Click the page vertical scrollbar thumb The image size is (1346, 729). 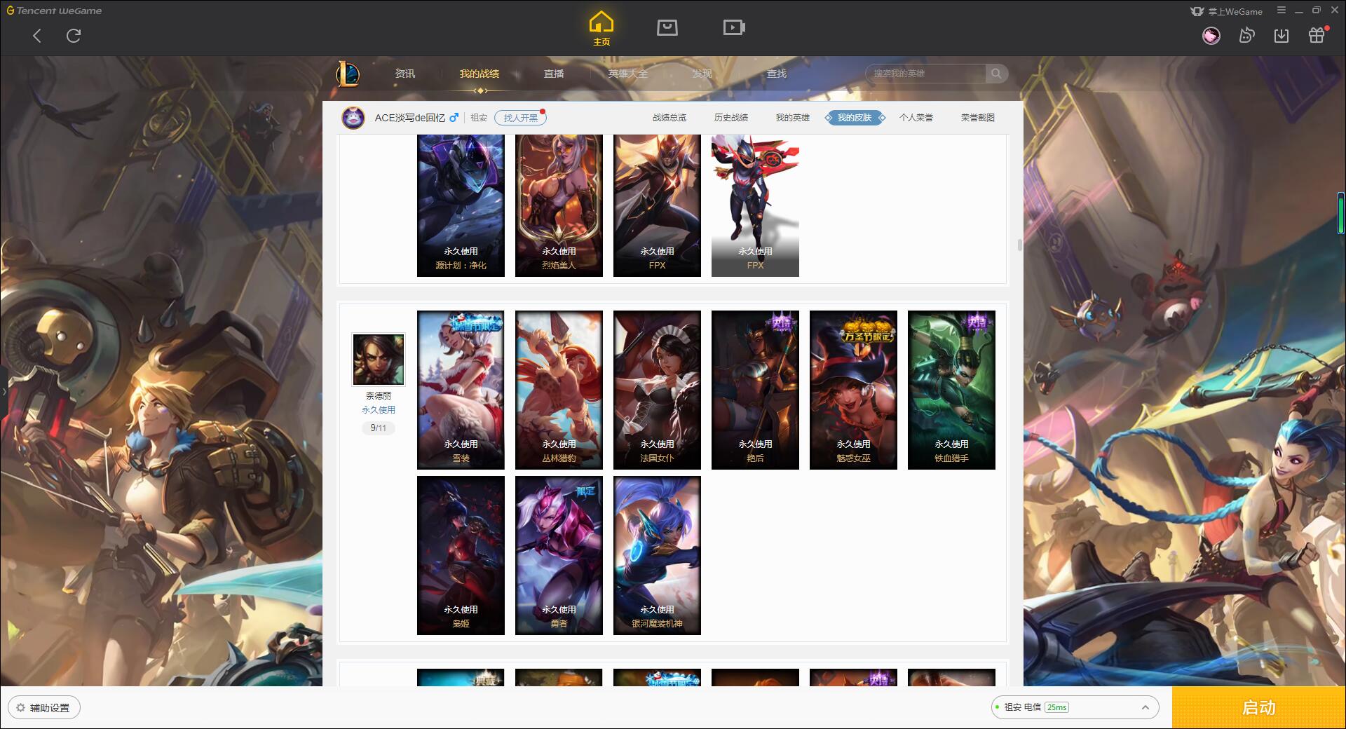pyautogui.click(x=1019, y=245)
